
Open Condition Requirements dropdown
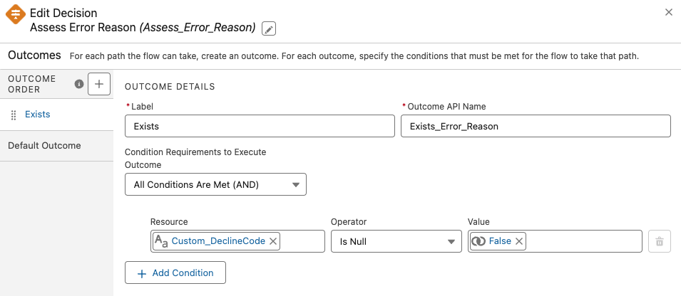point(215,185)
